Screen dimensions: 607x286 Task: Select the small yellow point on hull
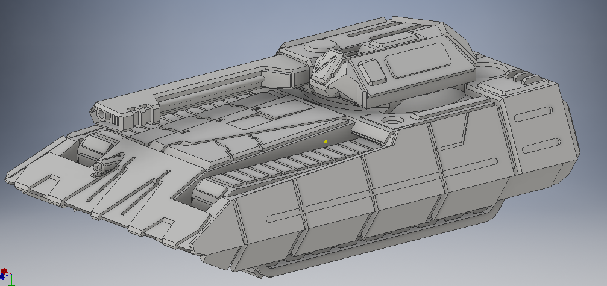pyautogui.click(x=326, y=142)
